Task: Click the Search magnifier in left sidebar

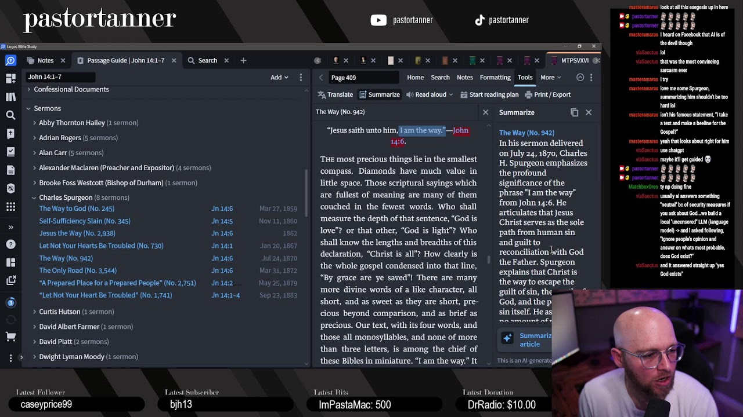Action: pos(10,115)
